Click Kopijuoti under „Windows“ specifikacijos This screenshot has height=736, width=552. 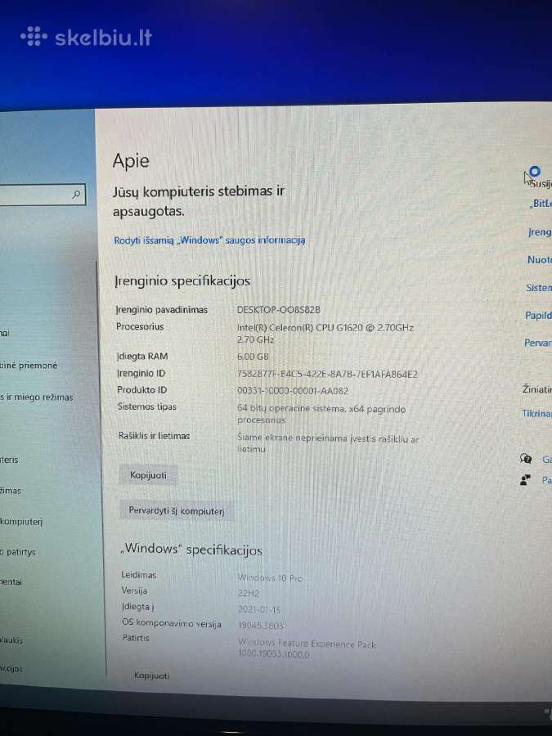[x=151, y=675]
